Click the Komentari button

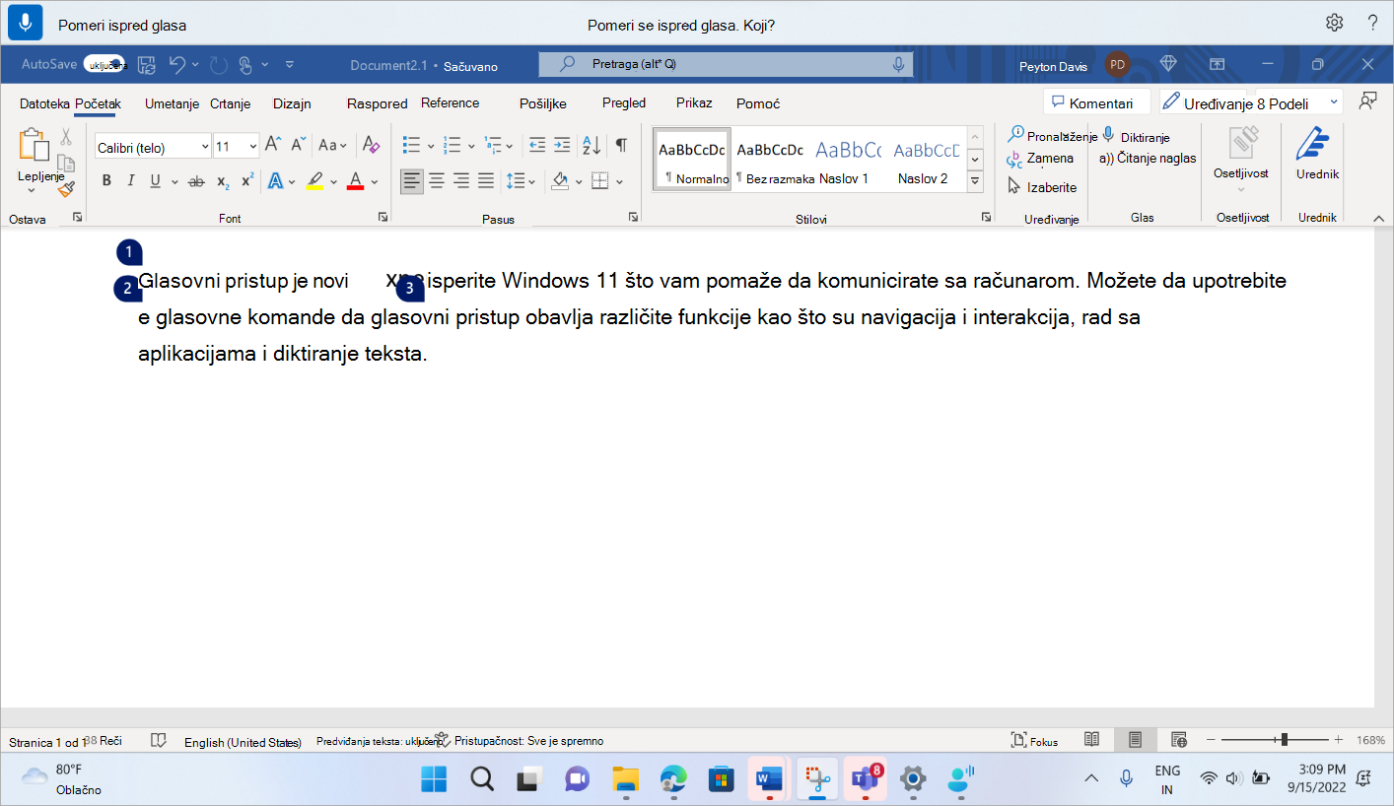1097,102
